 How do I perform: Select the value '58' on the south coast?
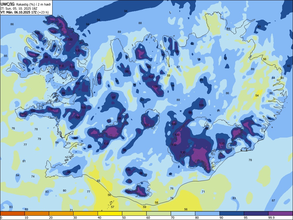click(x=156, y=203)
